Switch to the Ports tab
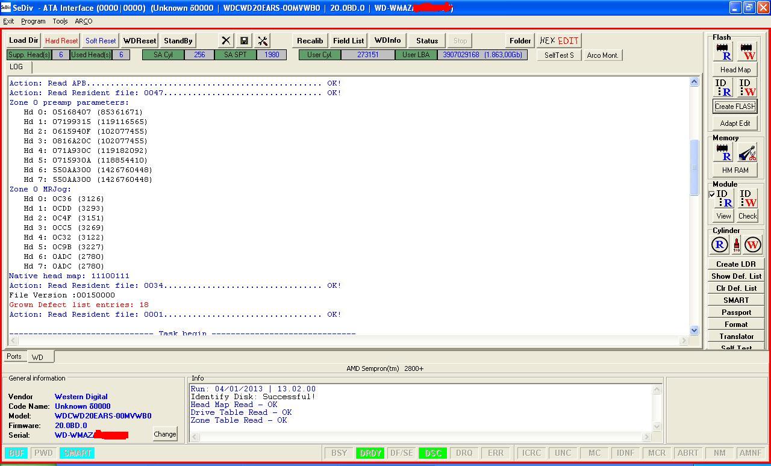The width and height of the screenshot is (771, 466). coord(14,356)
